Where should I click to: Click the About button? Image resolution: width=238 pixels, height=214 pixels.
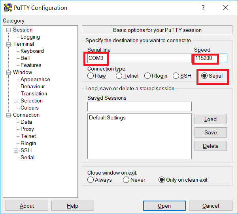tap(27, 206)
